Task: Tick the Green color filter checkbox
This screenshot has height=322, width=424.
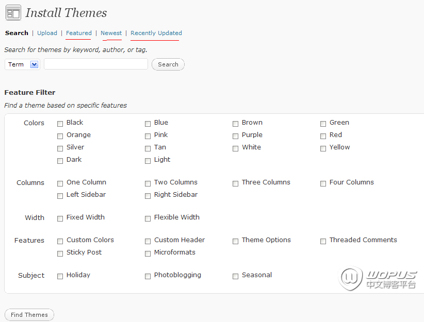Action: click(x=323, y=124)
